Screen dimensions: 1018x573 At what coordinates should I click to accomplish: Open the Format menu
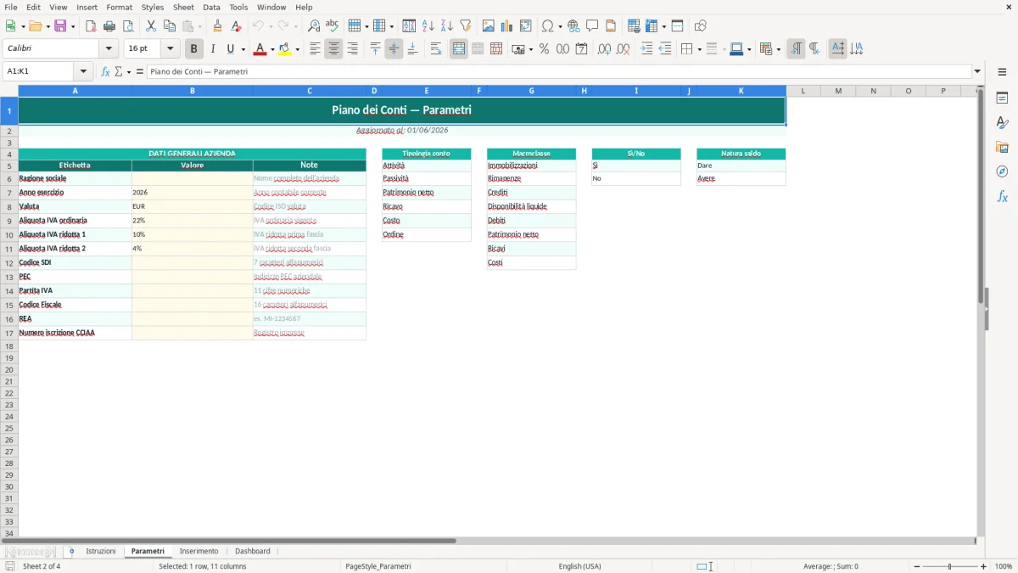pyautogui.click(x=119, y=7)
